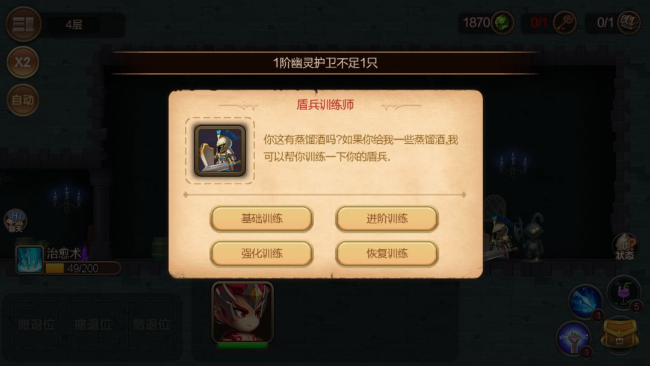
Task: Open the 状态 status icon
Action: click(625, 246)
